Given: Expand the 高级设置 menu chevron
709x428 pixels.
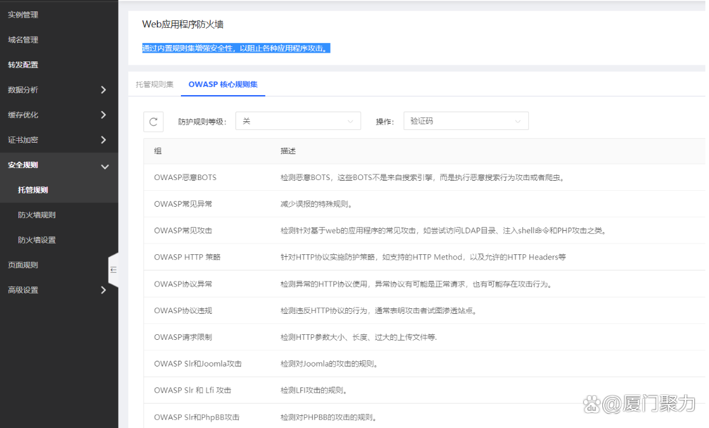Looking at the screenshot, I should tap(103, 290).
